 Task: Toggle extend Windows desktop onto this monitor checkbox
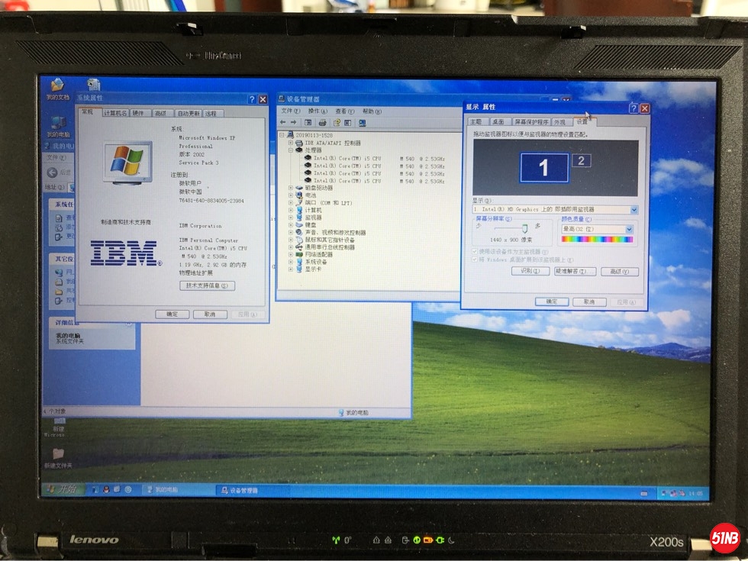476,260
